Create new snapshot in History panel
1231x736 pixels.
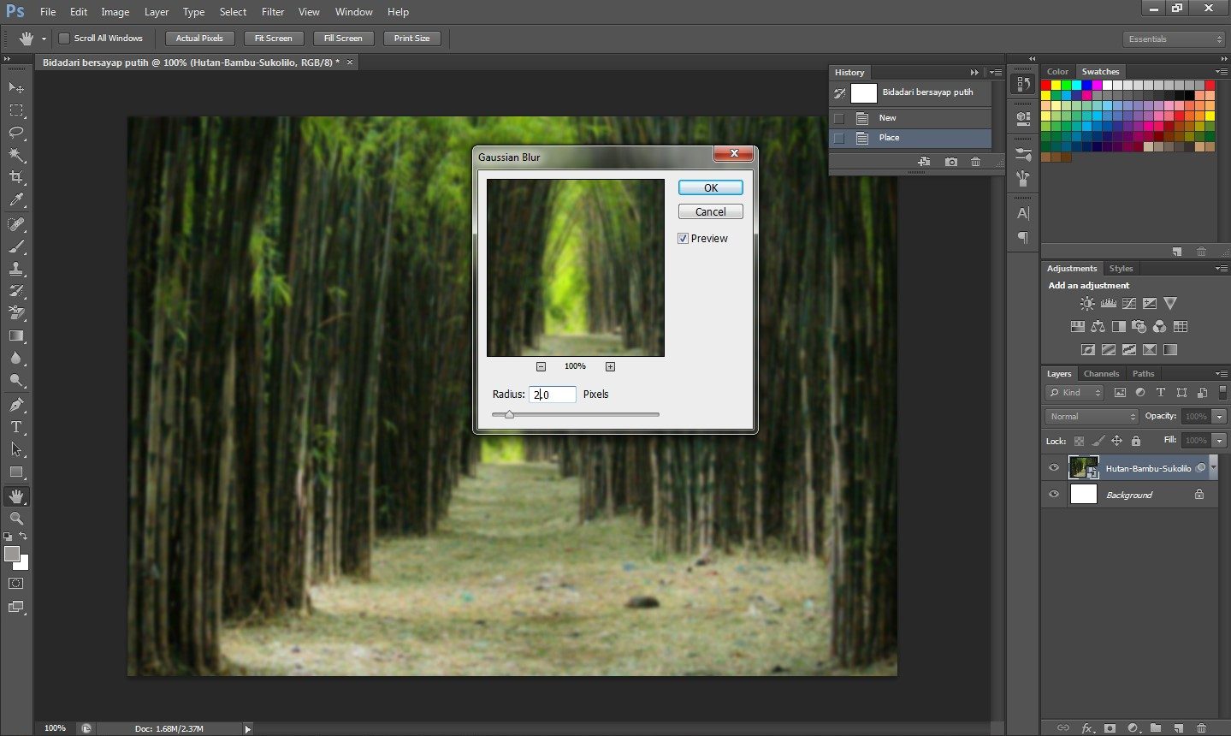tap(951, 162)
